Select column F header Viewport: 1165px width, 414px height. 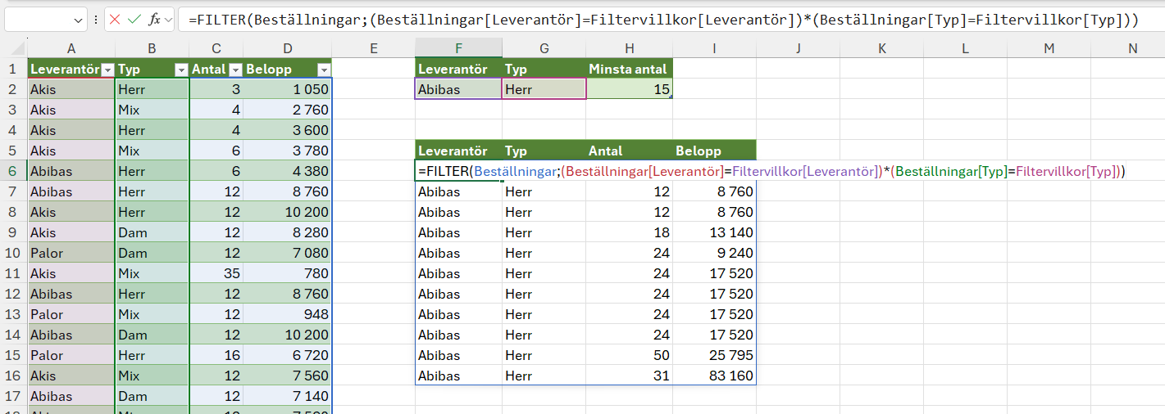pos(458,48)
